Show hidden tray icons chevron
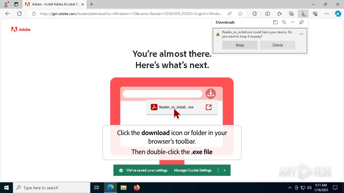The height and width of the screenshot is (193, 344). click(x=290, y=188)
